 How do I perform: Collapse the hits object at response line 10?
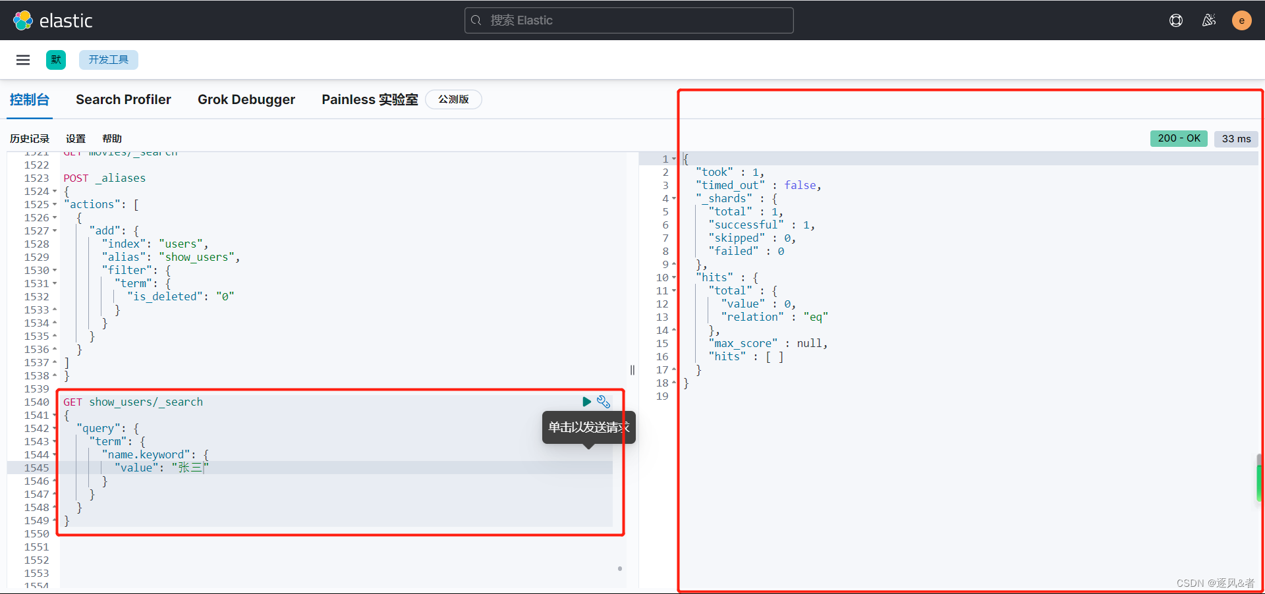673,277
